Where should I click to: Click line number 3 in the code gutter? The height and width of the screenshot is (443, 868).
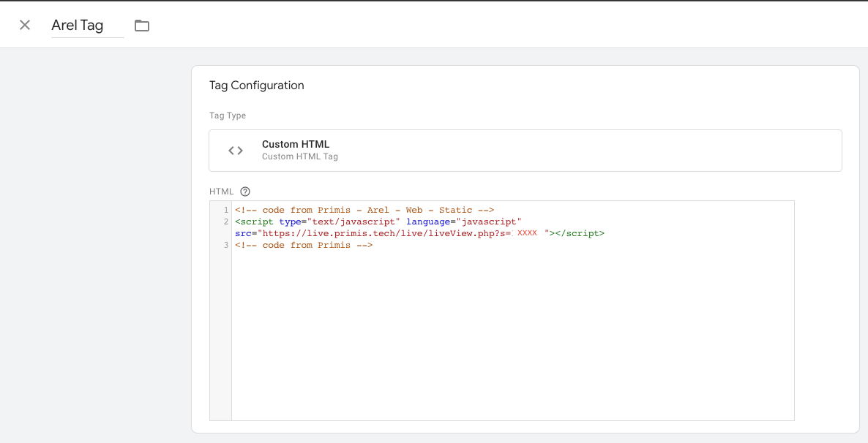(225, 245)
